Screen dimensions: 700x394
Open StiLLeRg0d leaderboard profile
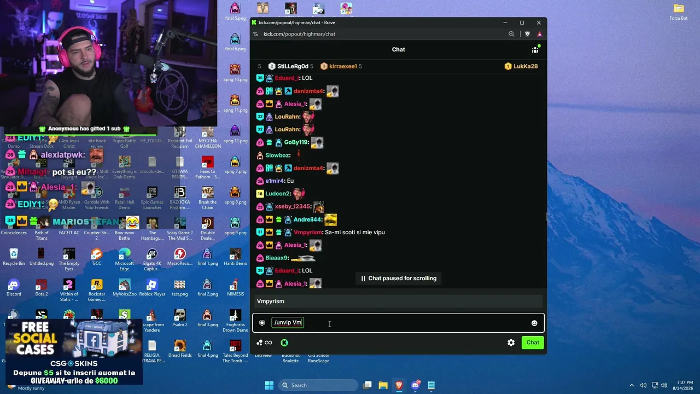290,66
